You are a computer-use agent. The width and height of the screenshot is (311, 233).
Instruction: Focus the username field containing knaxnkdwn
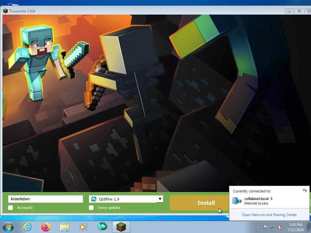pos(46,199)
